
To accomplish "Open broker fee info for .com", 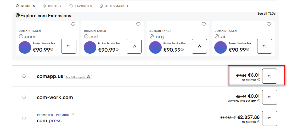I will 52,50.
